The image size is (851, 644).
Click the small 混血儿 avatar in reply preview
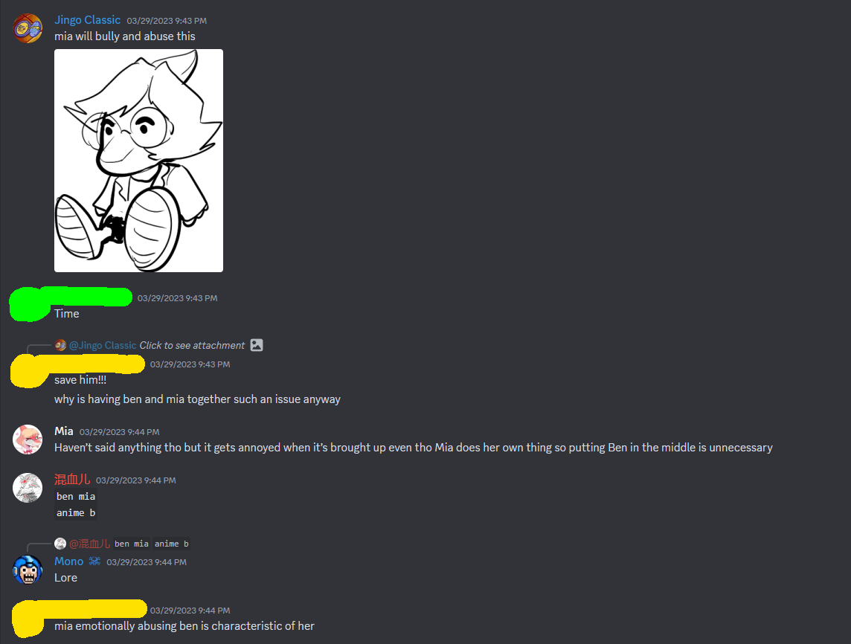click(x=60, y=543)
